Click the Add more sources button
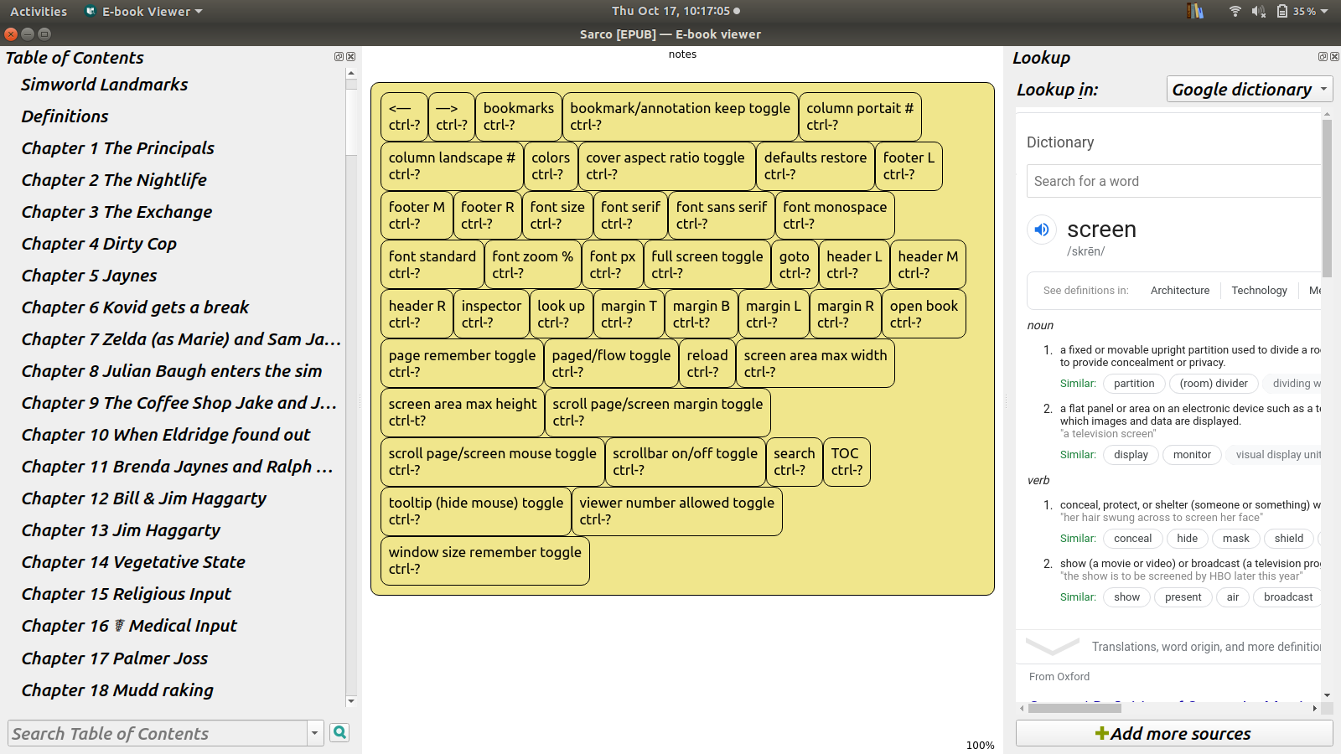 (1174, 734)
